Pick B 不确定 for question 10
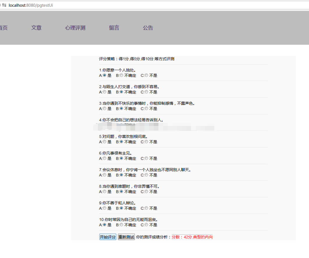This screenshot has width=309, height=258. (x=121, y=225)
